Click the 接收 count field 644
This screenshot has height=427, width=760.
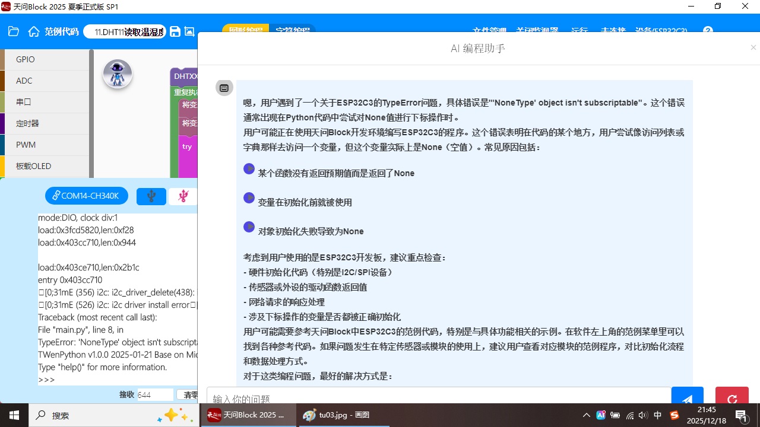pyautogui.click(x=155, y=395)
